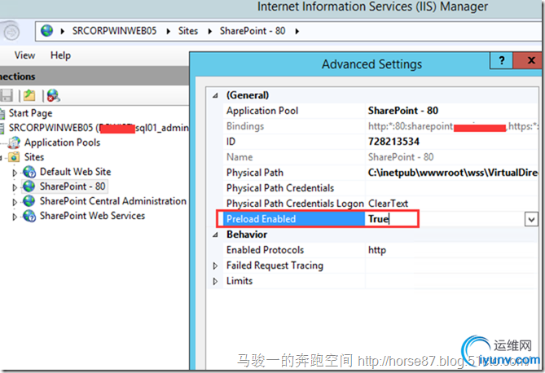Click the Application Pools icon
This screenshot has width=545, height=373.
pyautogui.click(x=14, y=143)
